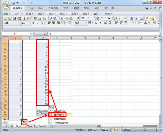163x133 pixels.
Task: Click the Copy icon
Action: pyautogui.click(x=66, y=18)
